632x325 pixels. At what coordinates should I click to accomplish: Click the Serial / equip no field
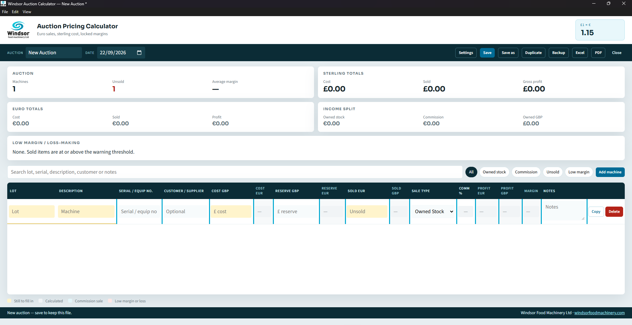click(139, 212)
